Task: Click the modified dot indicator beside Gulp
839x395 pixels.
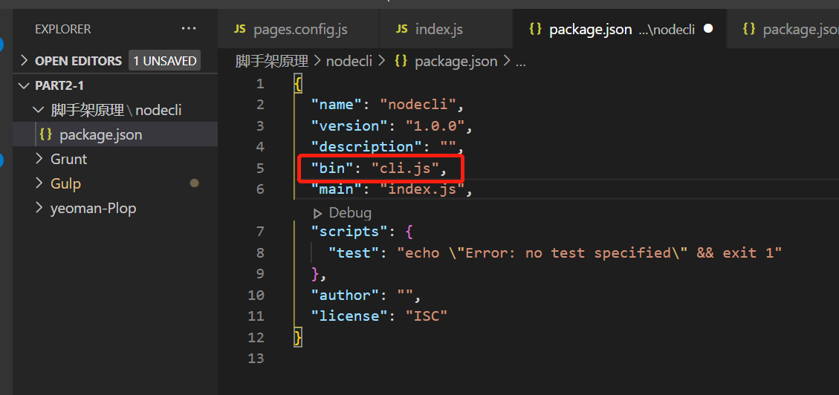Action: pos(195,183)
